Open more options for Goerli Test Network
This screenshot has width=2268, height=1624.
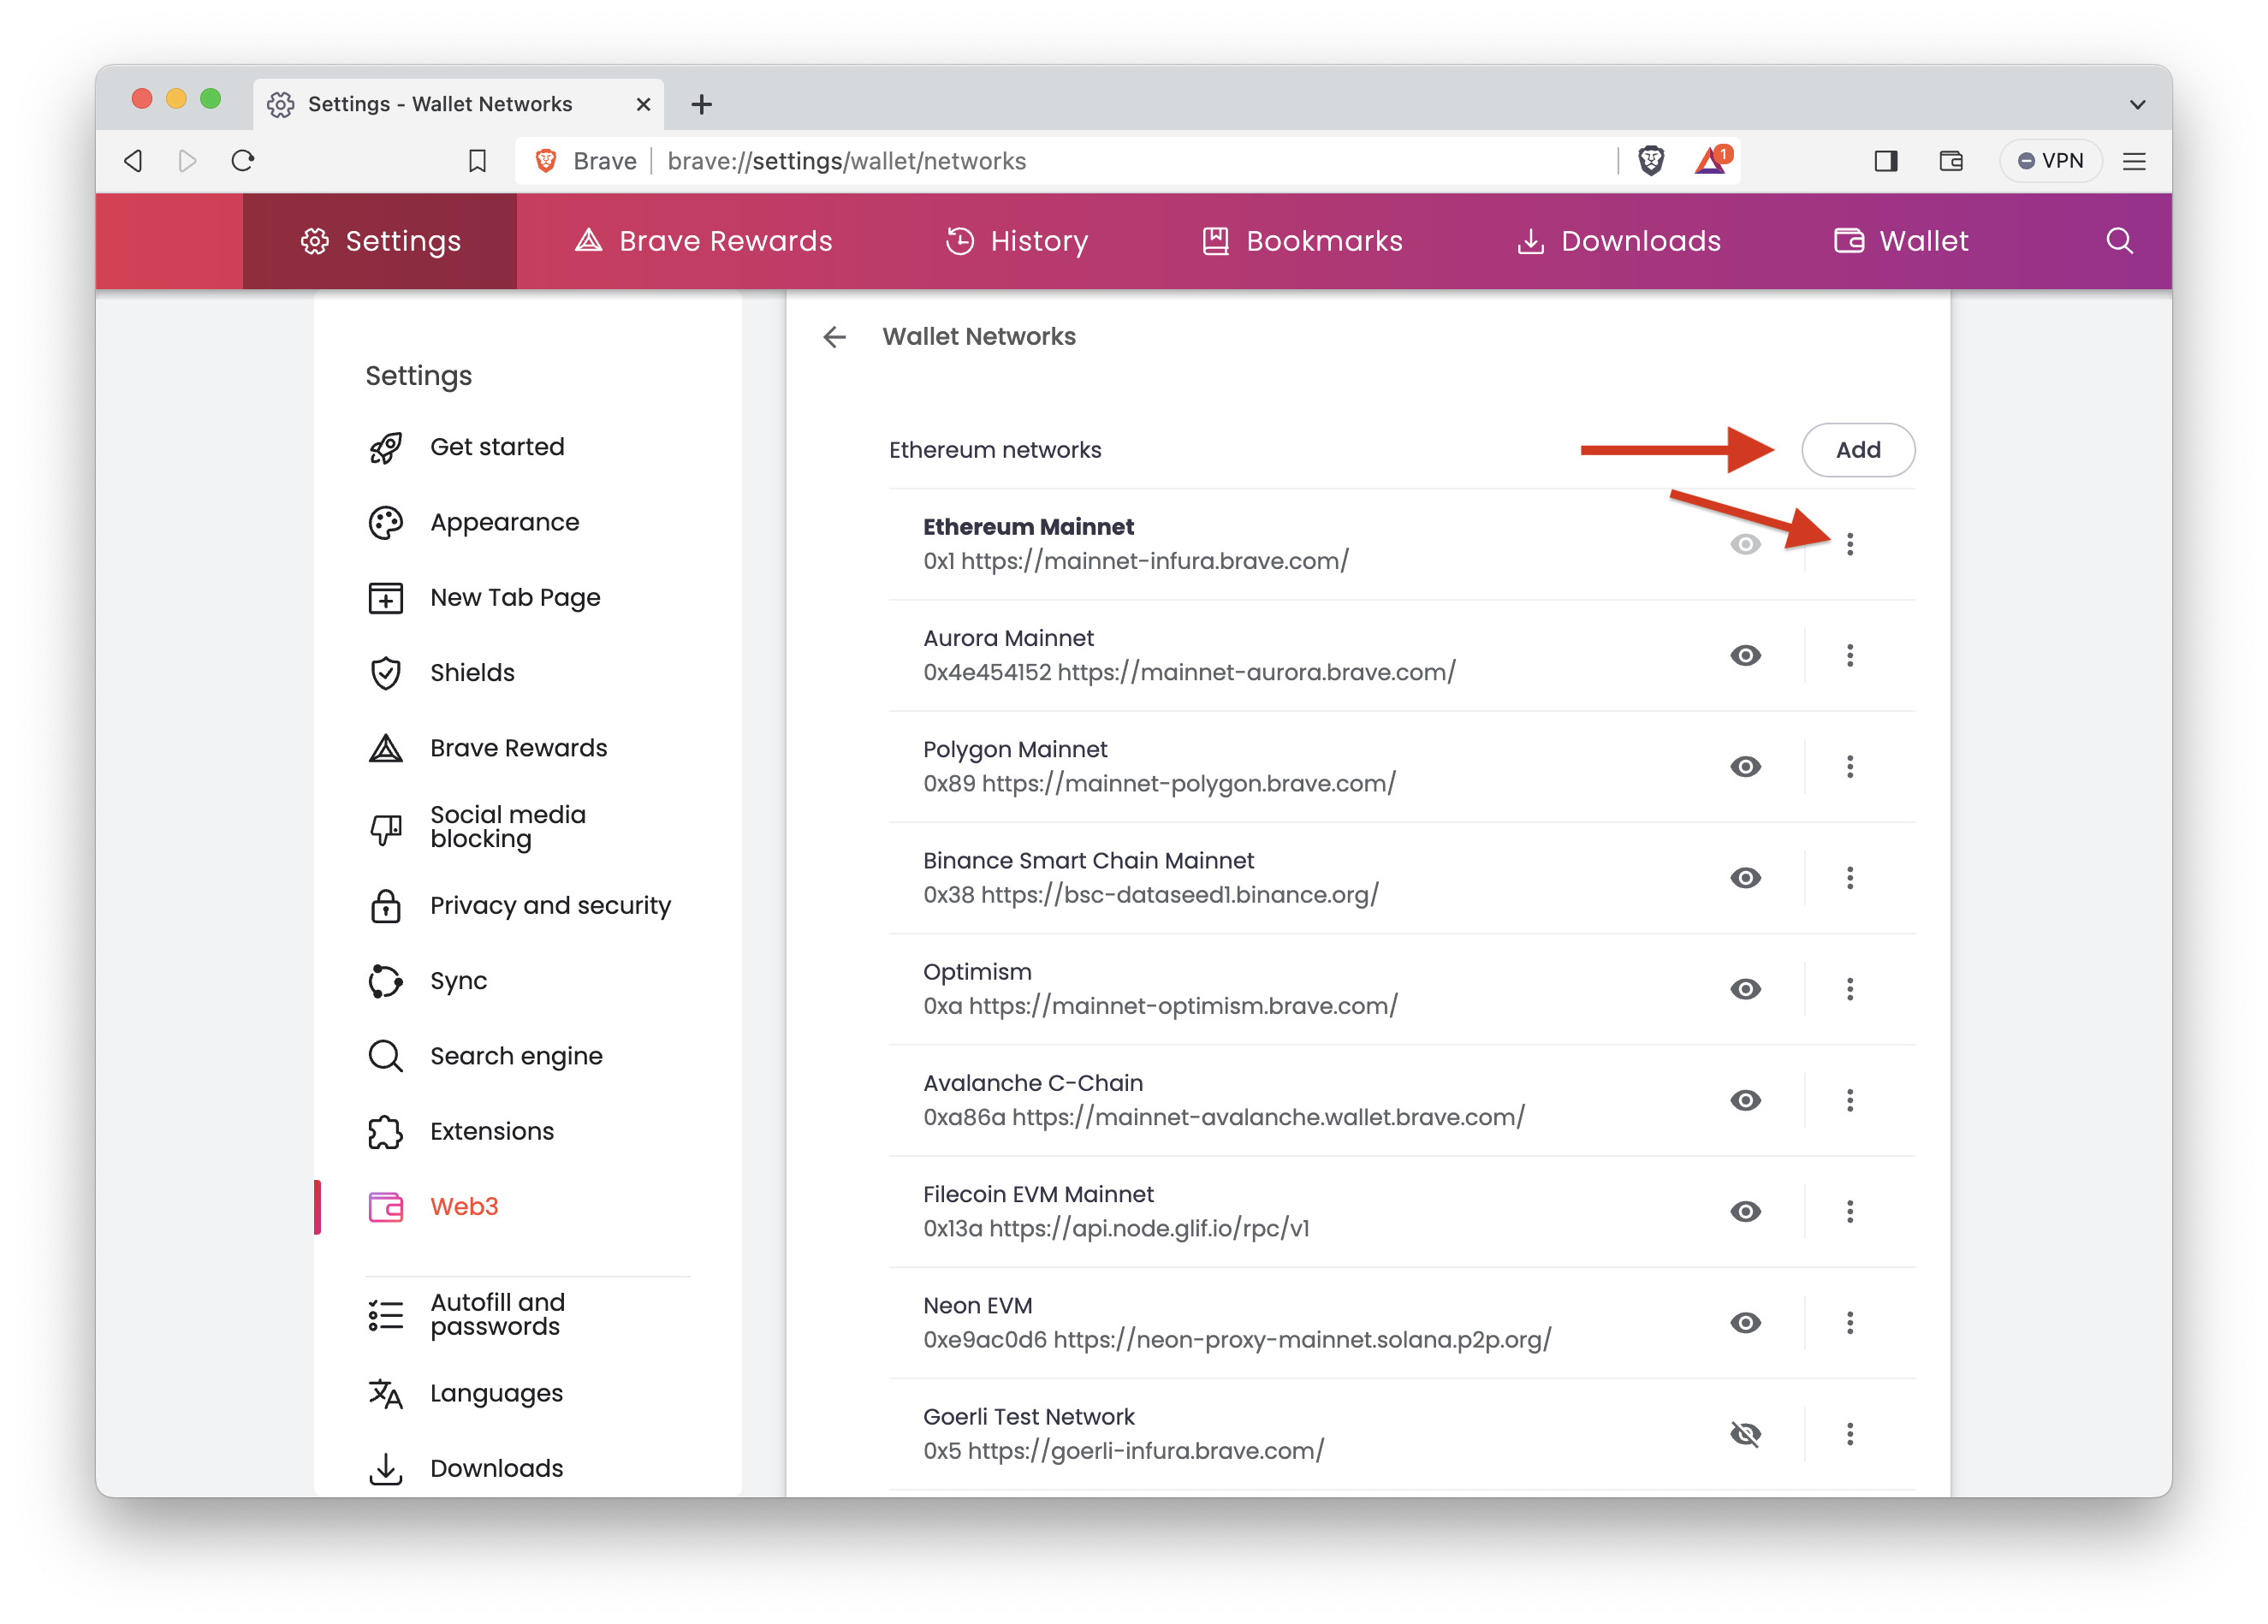click(x=1849, y=1434)
